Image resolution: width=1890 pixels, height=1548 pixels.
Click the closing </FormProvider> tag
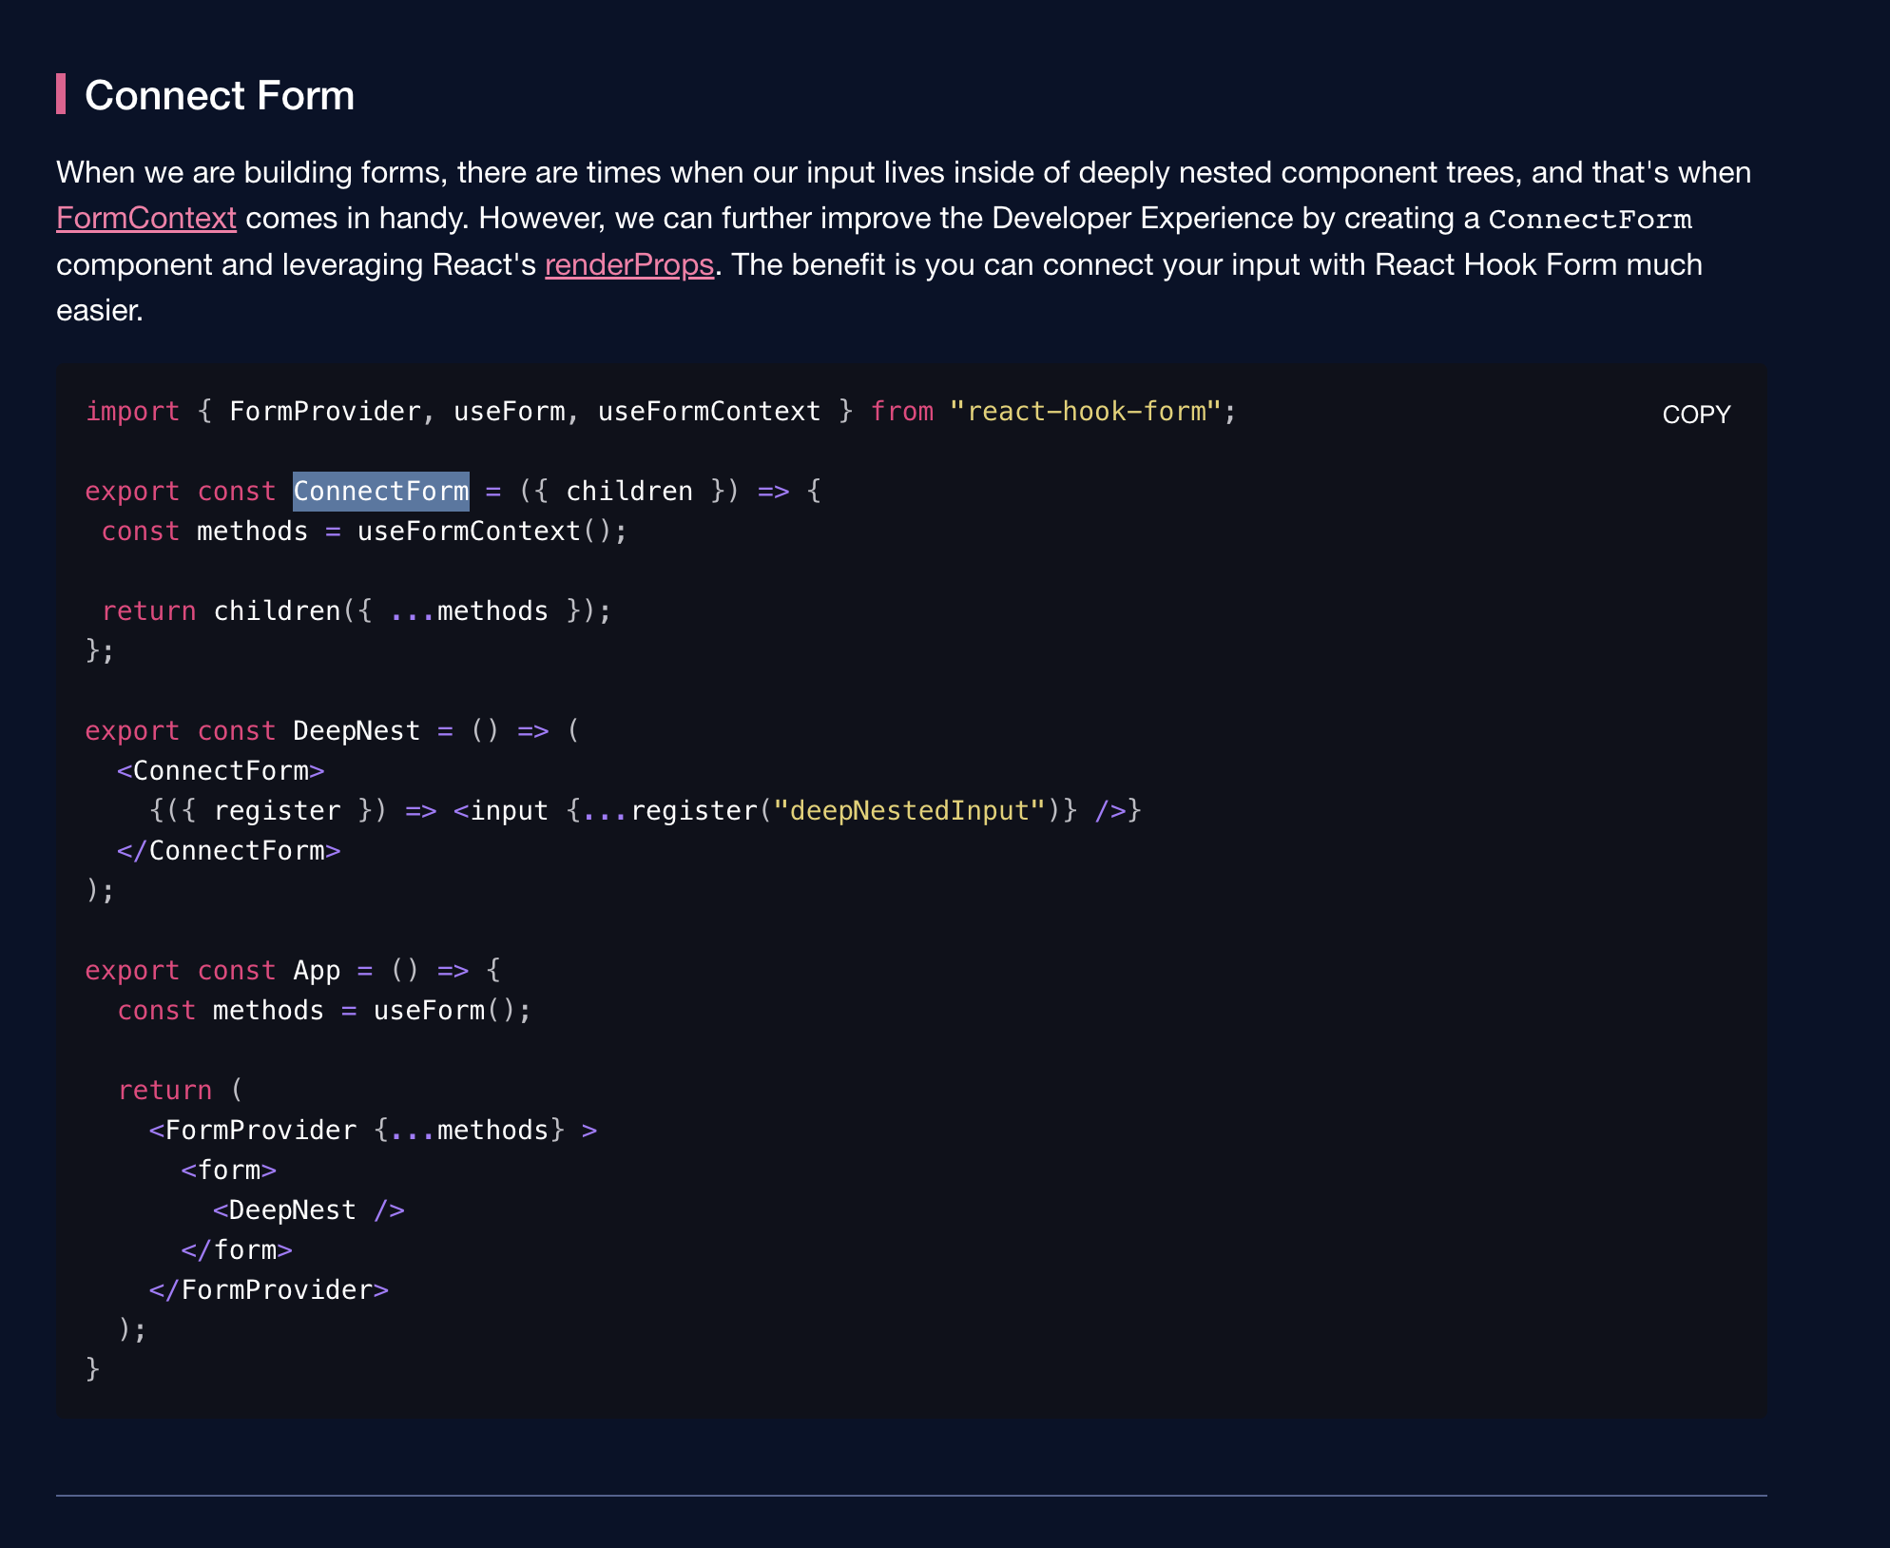[x=268, y=1290]
